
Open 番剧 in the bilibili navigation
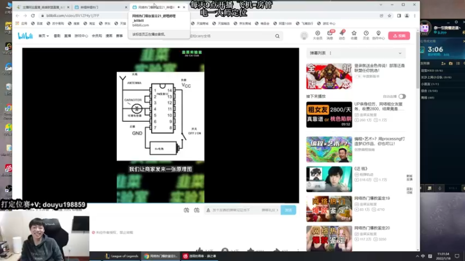57,36
